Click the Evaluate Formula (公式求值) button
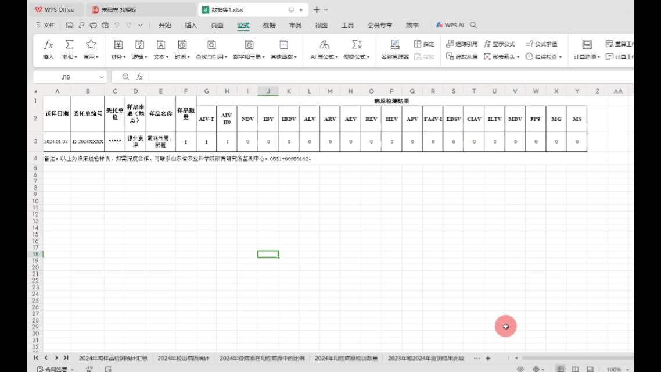This screenshot has width=661, height=372. (x=541, y=44)
